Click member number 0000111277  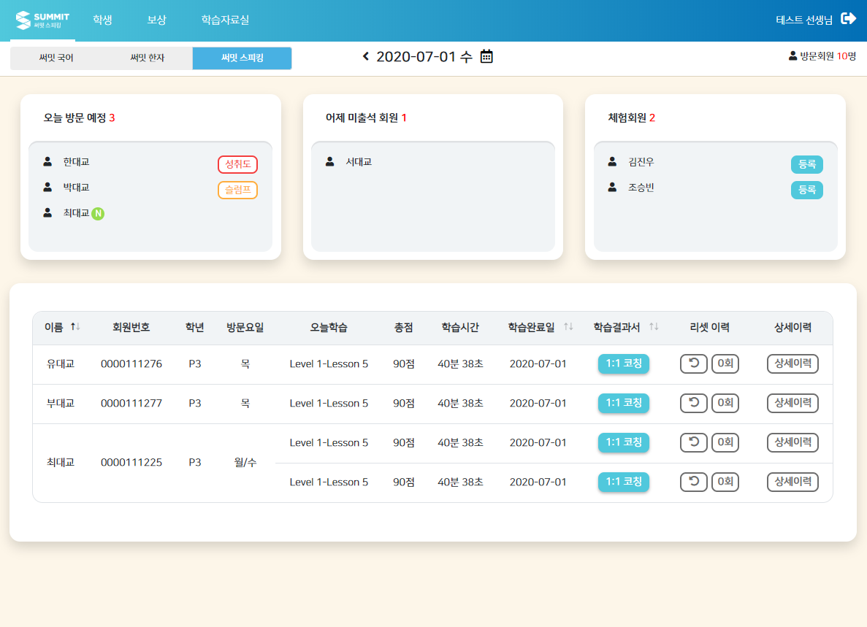point(131,403)
